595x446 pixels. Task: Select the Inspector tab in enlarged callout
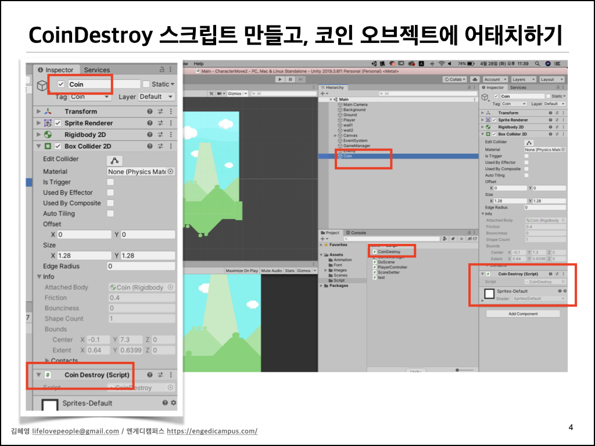click(x=55, y=70)
